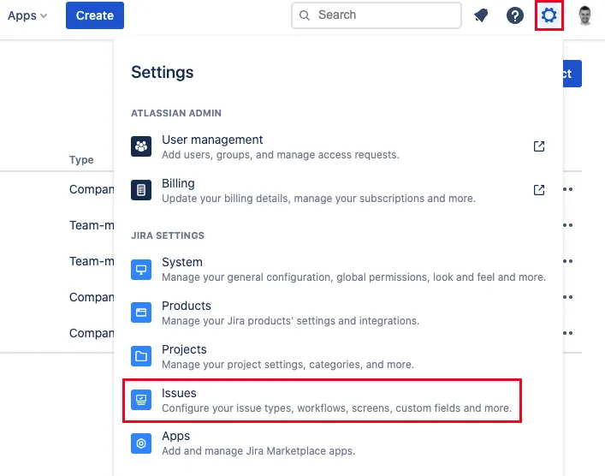Open the user profile avatar

click(x=585, y=15)
